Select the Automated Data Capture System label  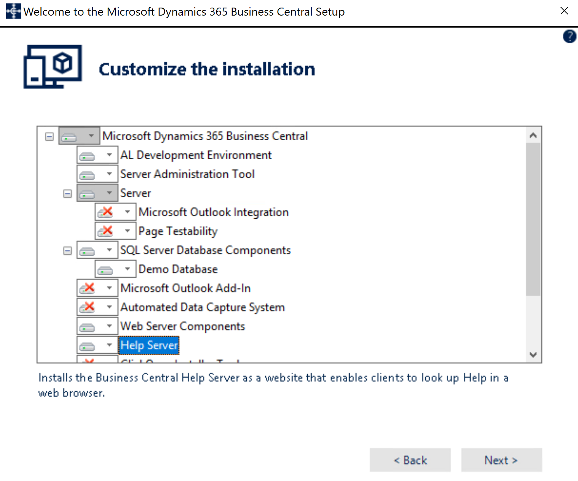(203, 307)
